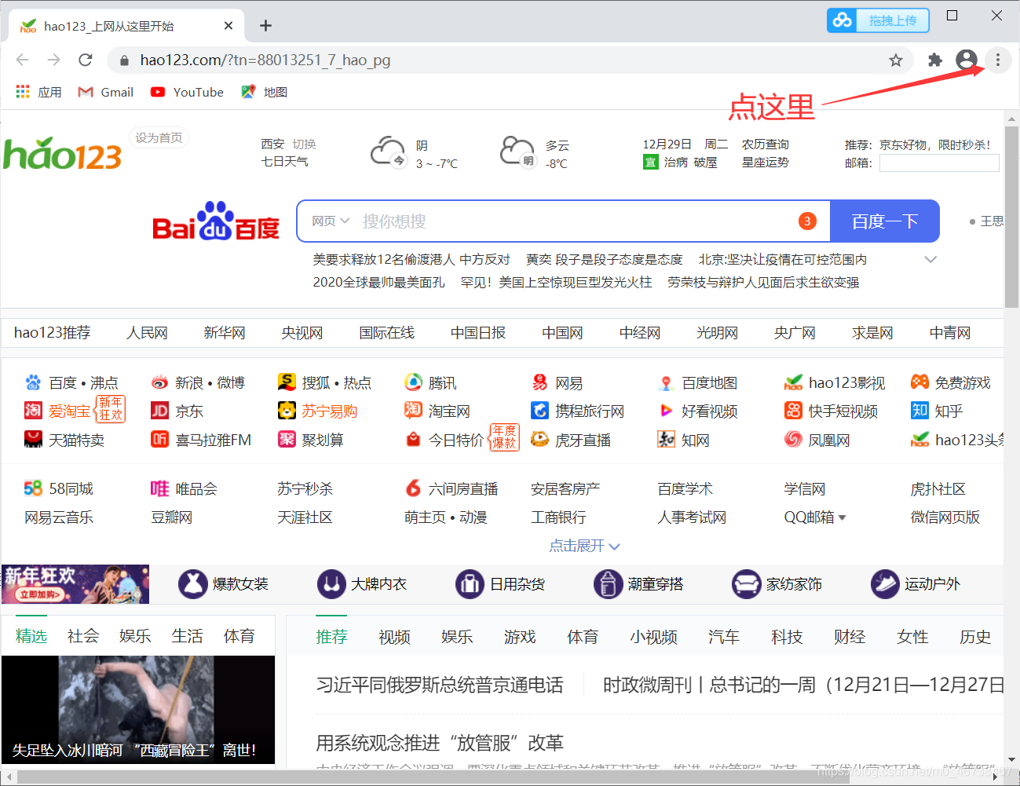The image size is (1020, 786).
Task: Click the browser extensions puzzle icon
Action: pos(935,60)
